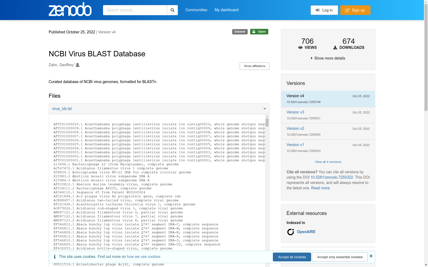This screenshot has width=428, height=267.
Task: Click Accept only essential cookies button
Action: pos(340,257)
